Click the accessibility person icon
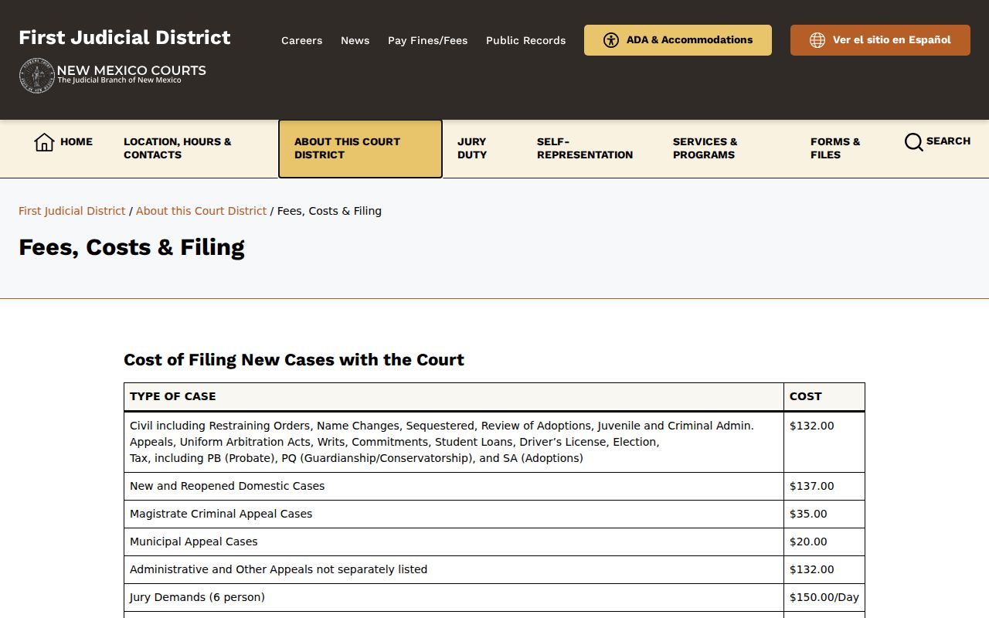 (611, 40)
